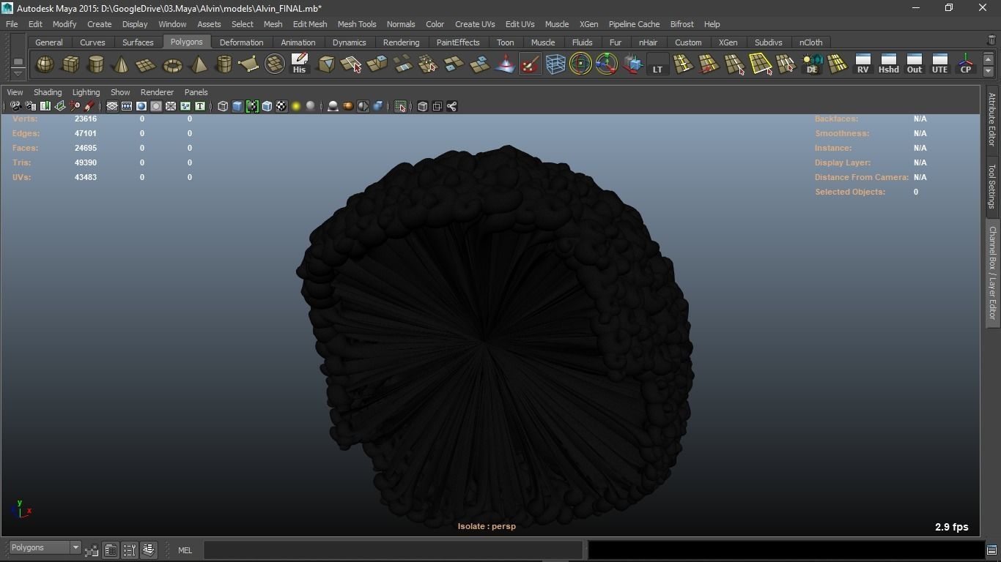
Task: Click the 2D pan/zoom icon in panel toolbar
Action: pos(75,106)
